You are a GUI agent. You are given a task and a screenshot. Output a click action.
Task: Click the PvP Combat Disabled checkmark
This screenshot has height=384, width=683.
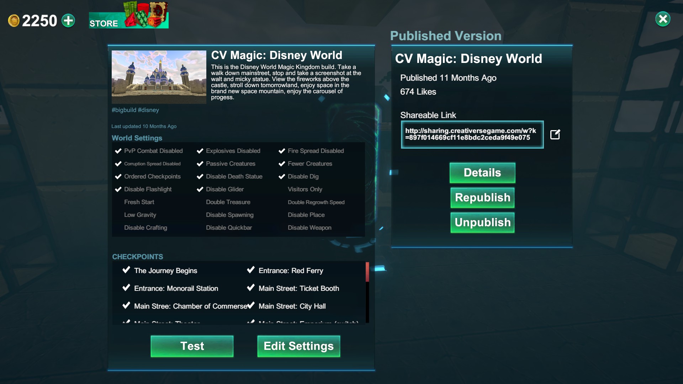[118, 151]
